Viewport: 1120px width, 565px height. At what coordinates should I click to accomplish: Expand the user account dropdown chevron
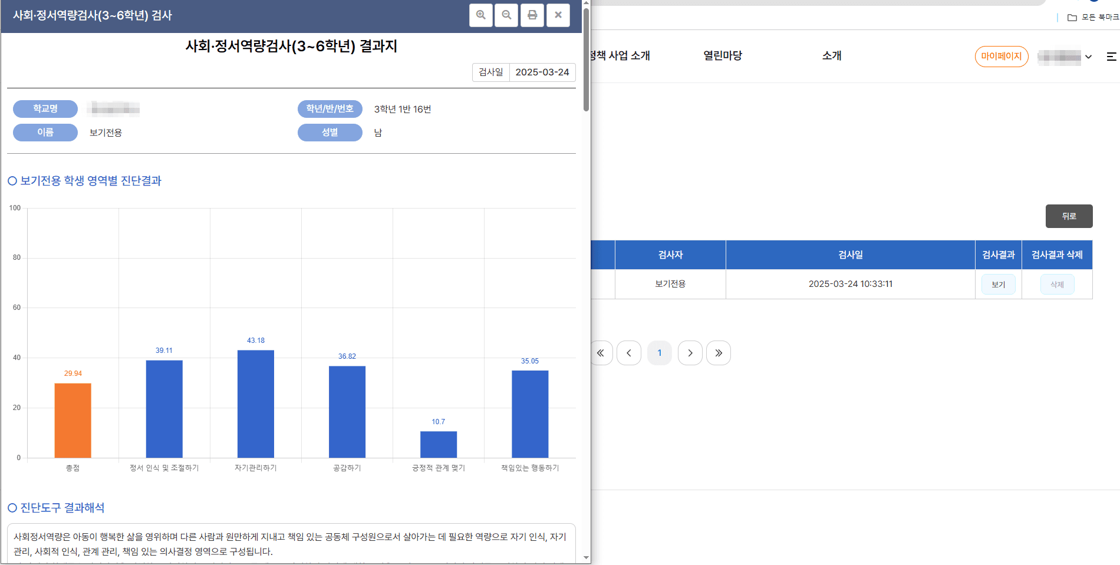pos(1088,57)
